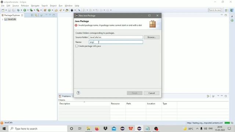Viewport: 235px width, 132px height.
Task: Click the Save All toolbar icon
Action: tap(13, 10)
